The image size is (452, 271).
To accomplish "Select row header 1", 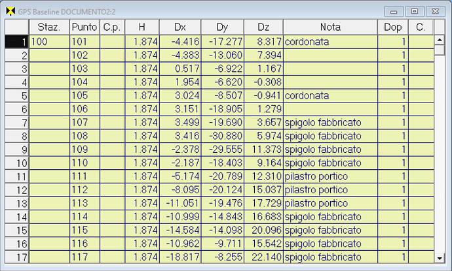I will (17, 42).
